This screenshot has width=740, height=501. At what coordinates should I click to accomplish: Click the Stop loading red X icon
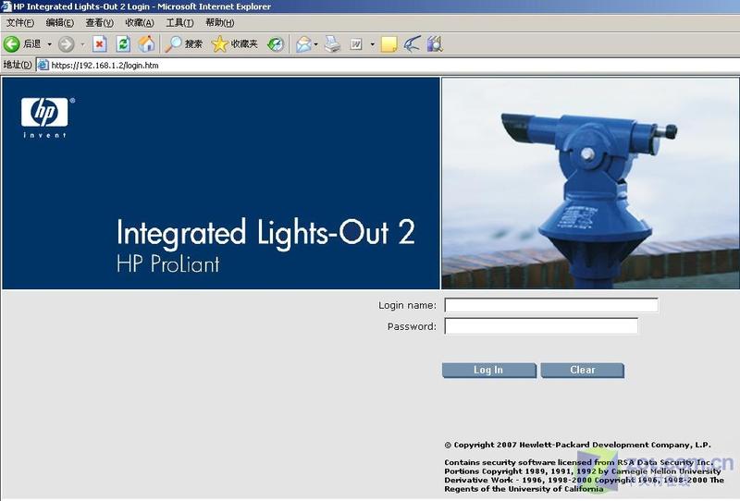(99, 44)
